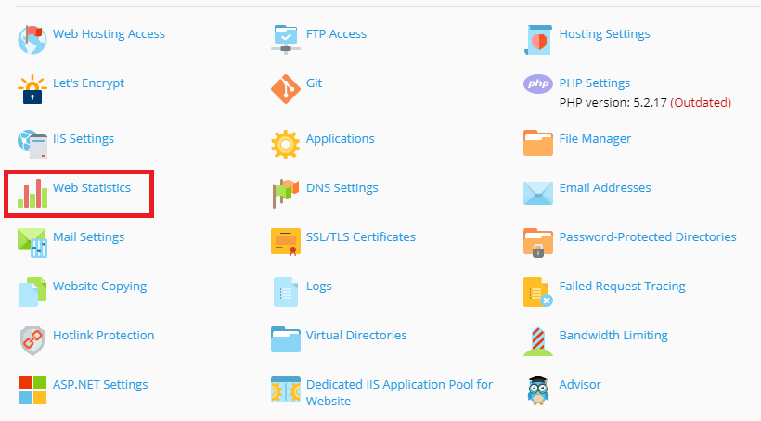Open the Bandwidth Limiting icon
This screenshot has width=761, height=421.
click(538, 340)
